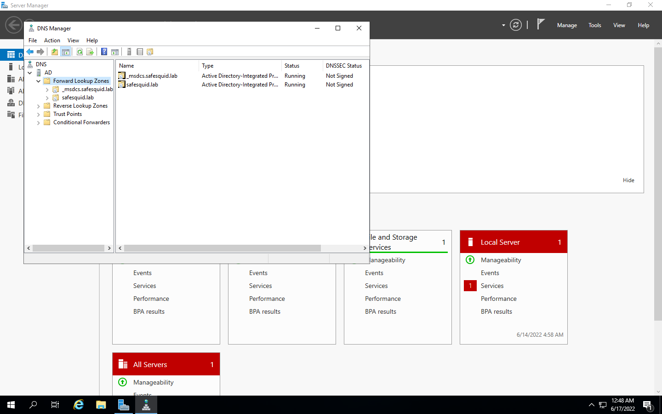Launch Internet Explorer from taskbar
662x414 pixels.
pos(79,405)
